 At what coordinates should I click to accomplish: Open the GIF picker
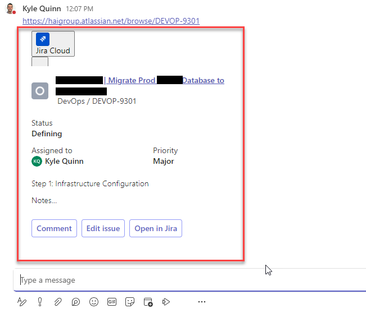[112, 302]
